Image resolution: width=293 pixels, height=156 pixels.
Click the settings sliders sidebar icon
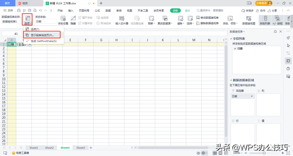tap(288, 53)
